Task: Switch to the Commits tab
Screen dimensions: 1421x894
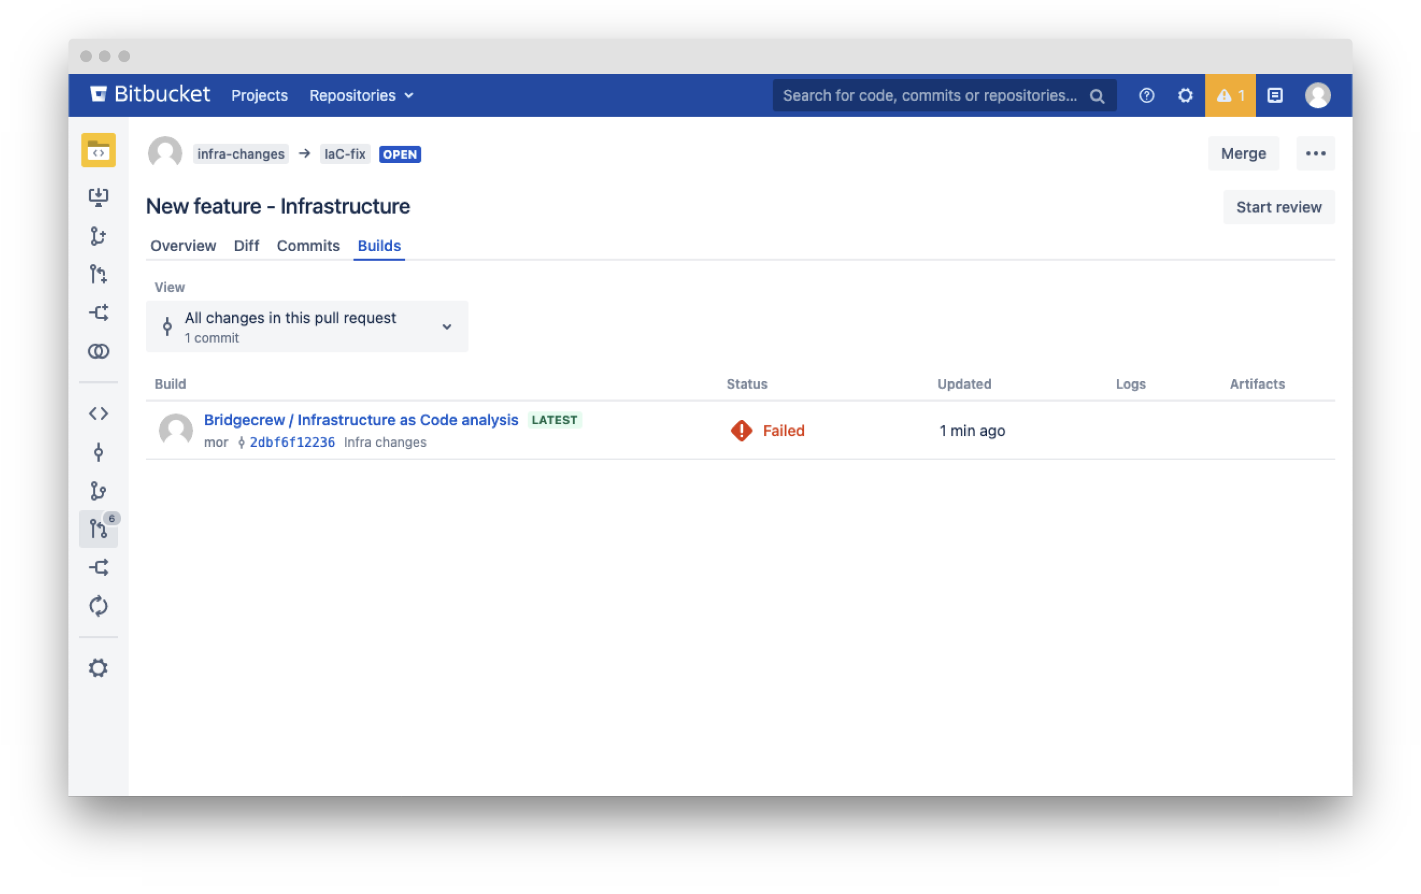Action: (x=308, y=246)
